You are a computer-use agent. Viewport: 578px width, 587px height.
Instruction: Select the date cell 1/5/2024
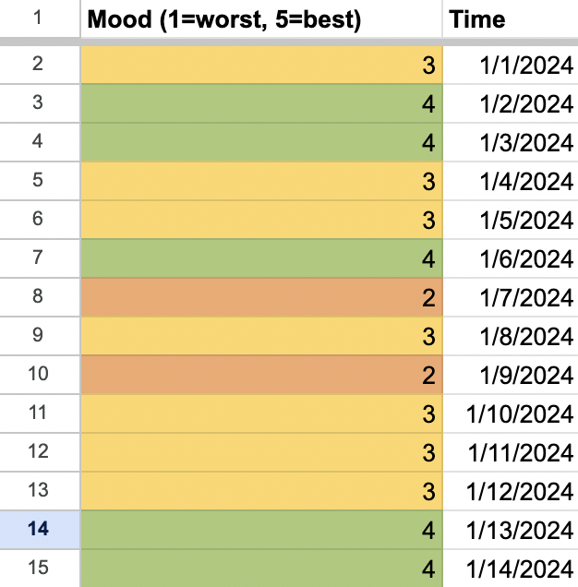pyautogui.click(x=510, y=220)
